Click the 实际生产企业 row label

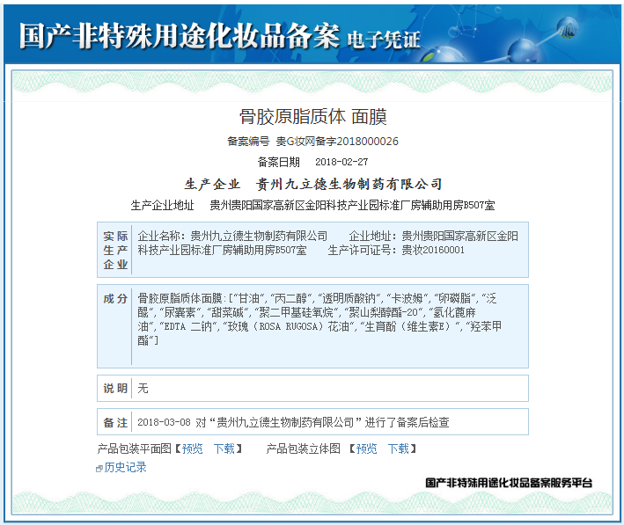point(115,250)
